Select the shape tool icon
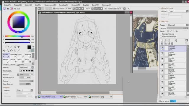The image size is (189, 106). (15, 47)
